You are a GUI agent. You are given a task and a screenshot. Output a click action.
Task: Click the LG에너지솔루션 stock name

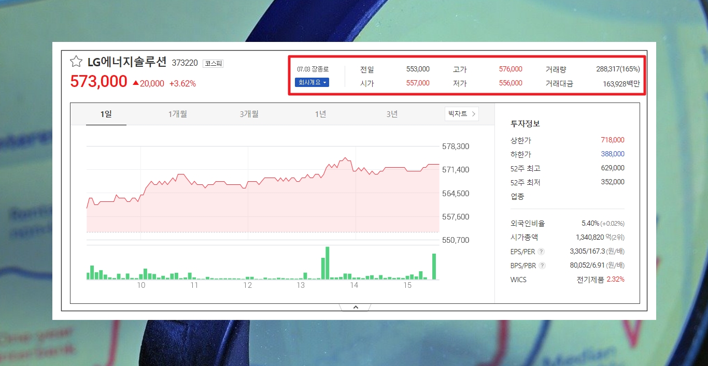tap(127, 62)
